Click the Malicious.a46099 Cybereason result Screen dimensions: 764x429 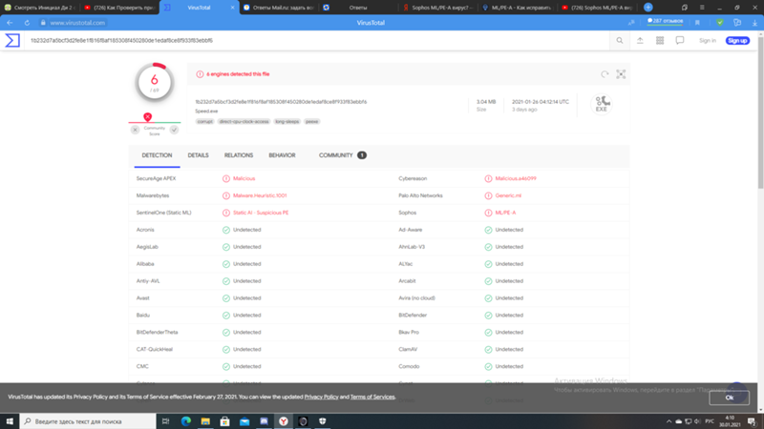[x=516, y=178]
